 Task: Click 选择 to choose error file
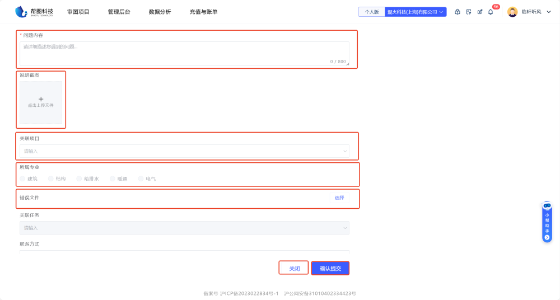[339, 198]
